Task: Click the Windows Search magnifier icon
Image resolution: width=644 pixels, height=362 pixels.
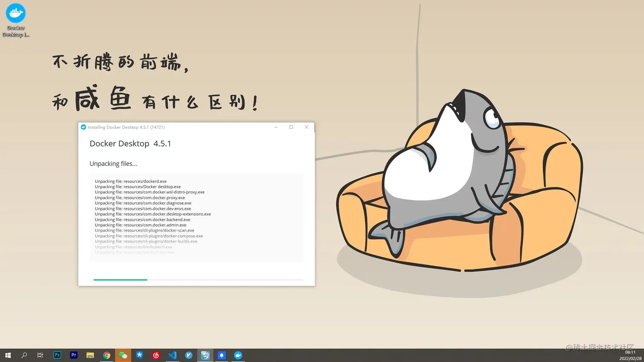Action: (24, 355)
